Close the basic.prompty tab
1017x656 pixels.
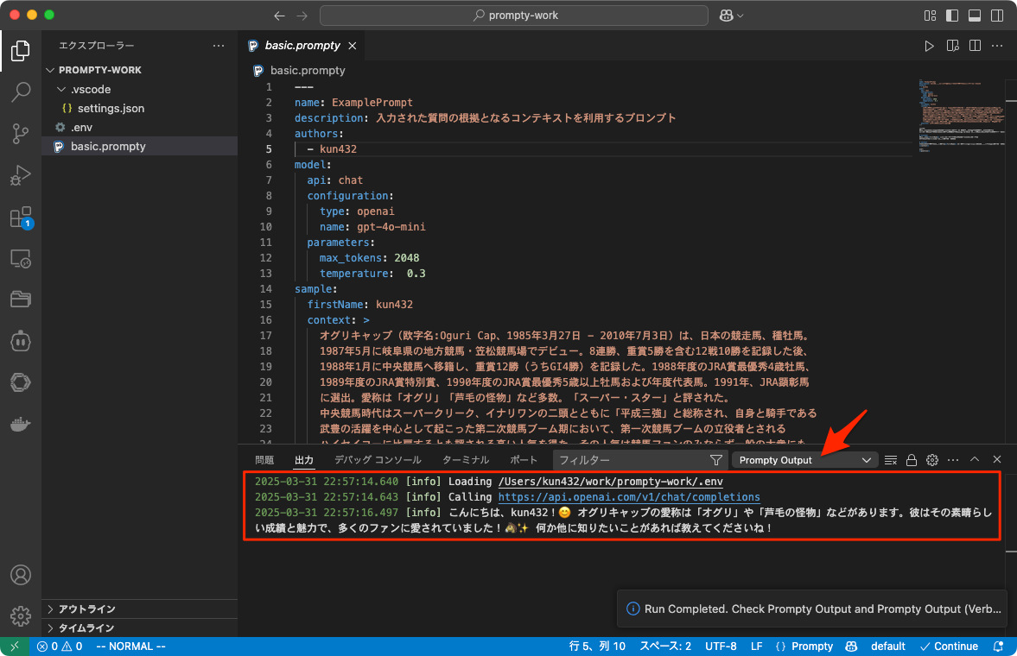click(x=353, y=46)
